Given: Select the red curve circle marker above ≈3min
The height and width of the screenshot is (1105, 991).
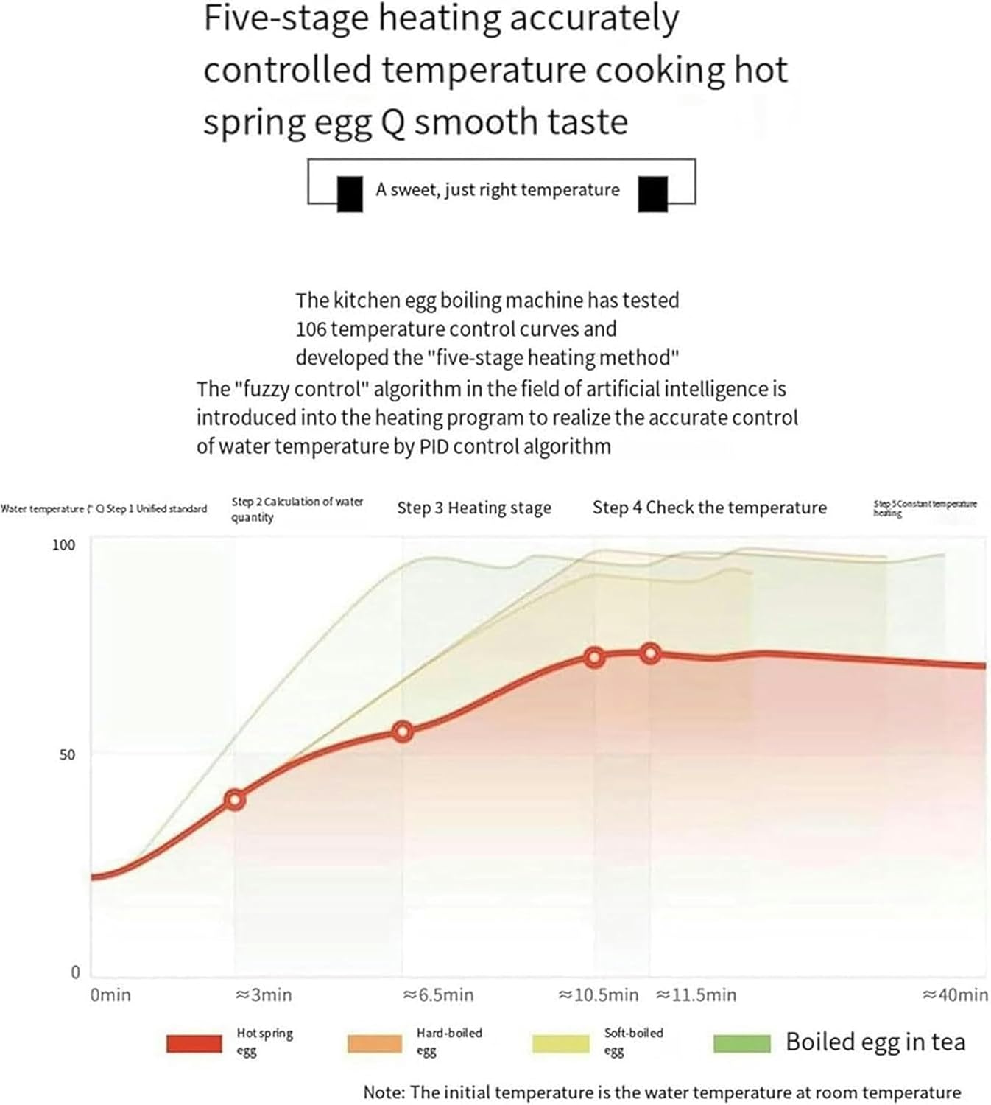Looking at the screenshot, I should pyautogui.click(x=235, y=799).
